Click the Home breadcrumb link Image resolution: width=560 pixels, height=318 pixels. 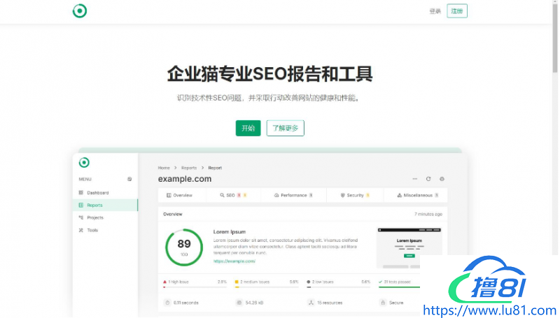tap(164, 168)
